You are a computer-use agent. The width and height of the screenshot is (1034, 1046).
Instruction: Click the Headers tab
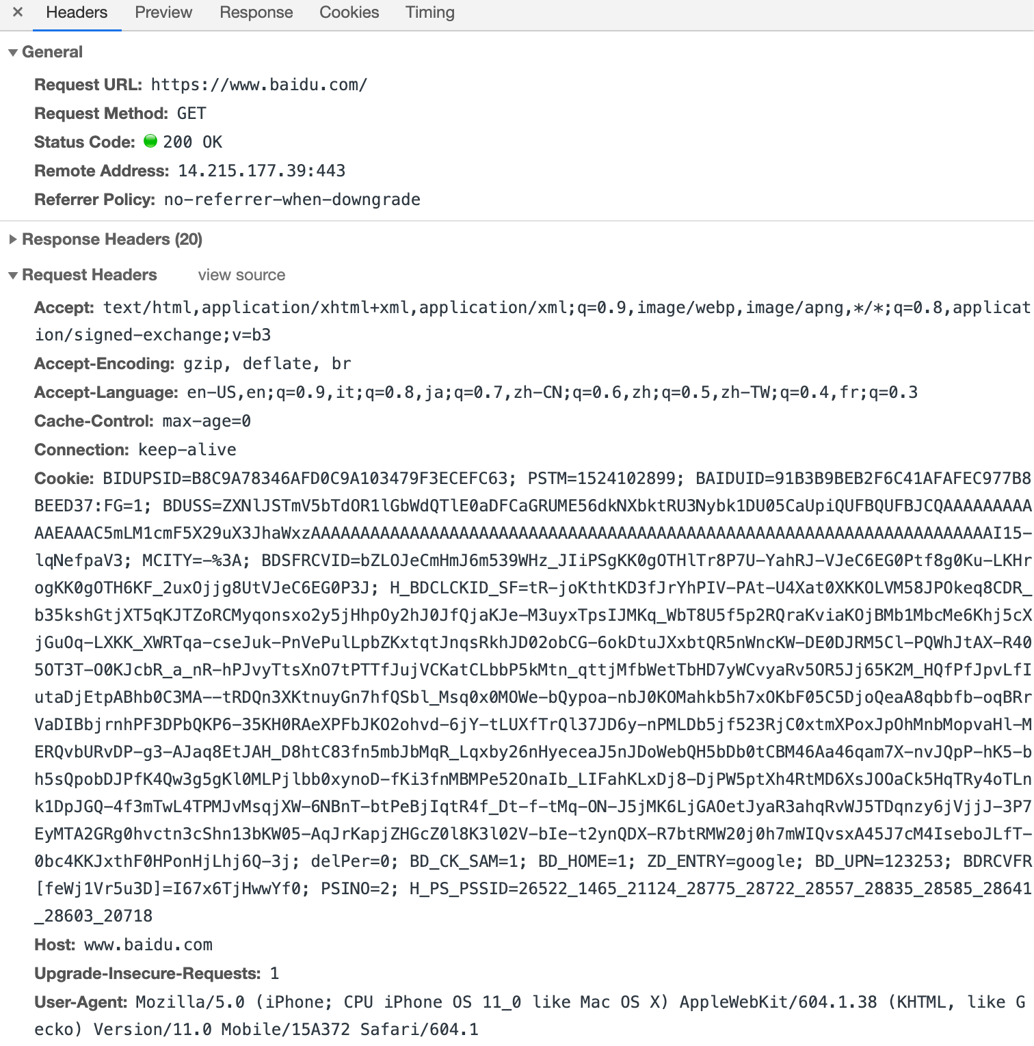[77, 12]
